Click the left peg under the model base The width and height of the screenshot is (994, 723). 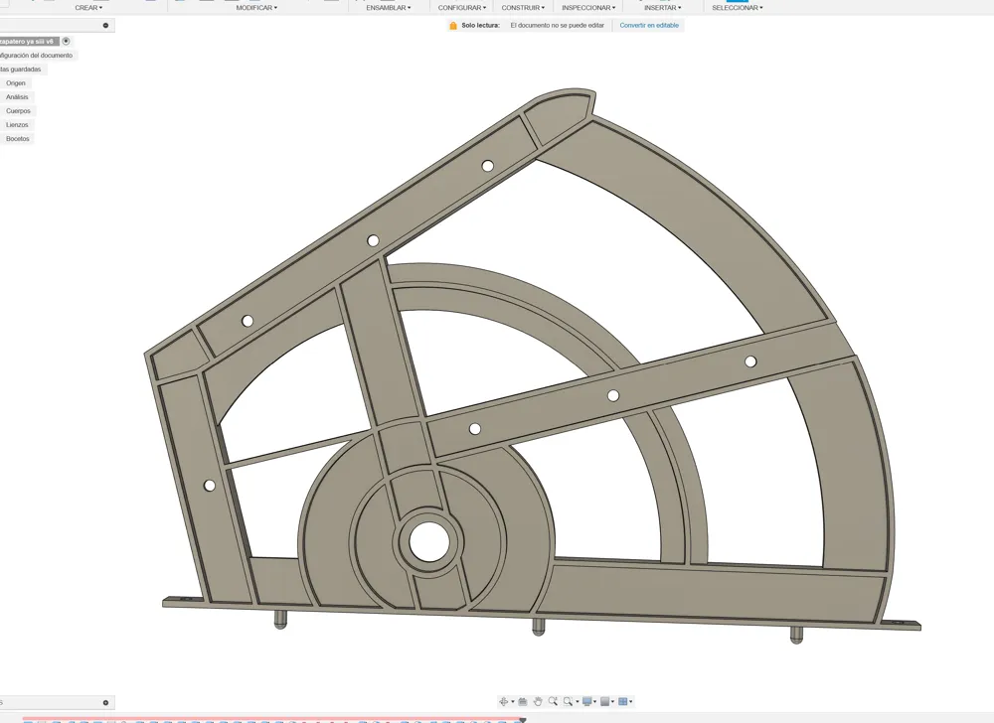[280, 619]
